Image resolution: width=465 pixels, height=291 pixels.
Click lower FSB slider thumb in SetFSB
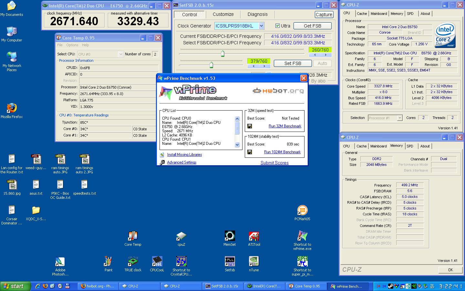[x=211, y=65]
